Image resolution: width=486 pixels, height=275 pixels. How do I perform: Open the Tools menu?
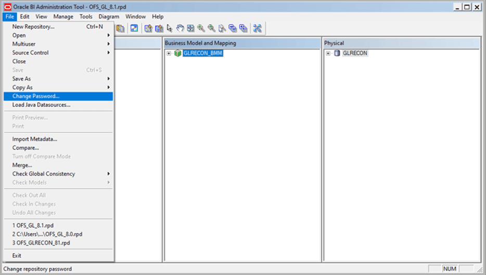point(86,17)
